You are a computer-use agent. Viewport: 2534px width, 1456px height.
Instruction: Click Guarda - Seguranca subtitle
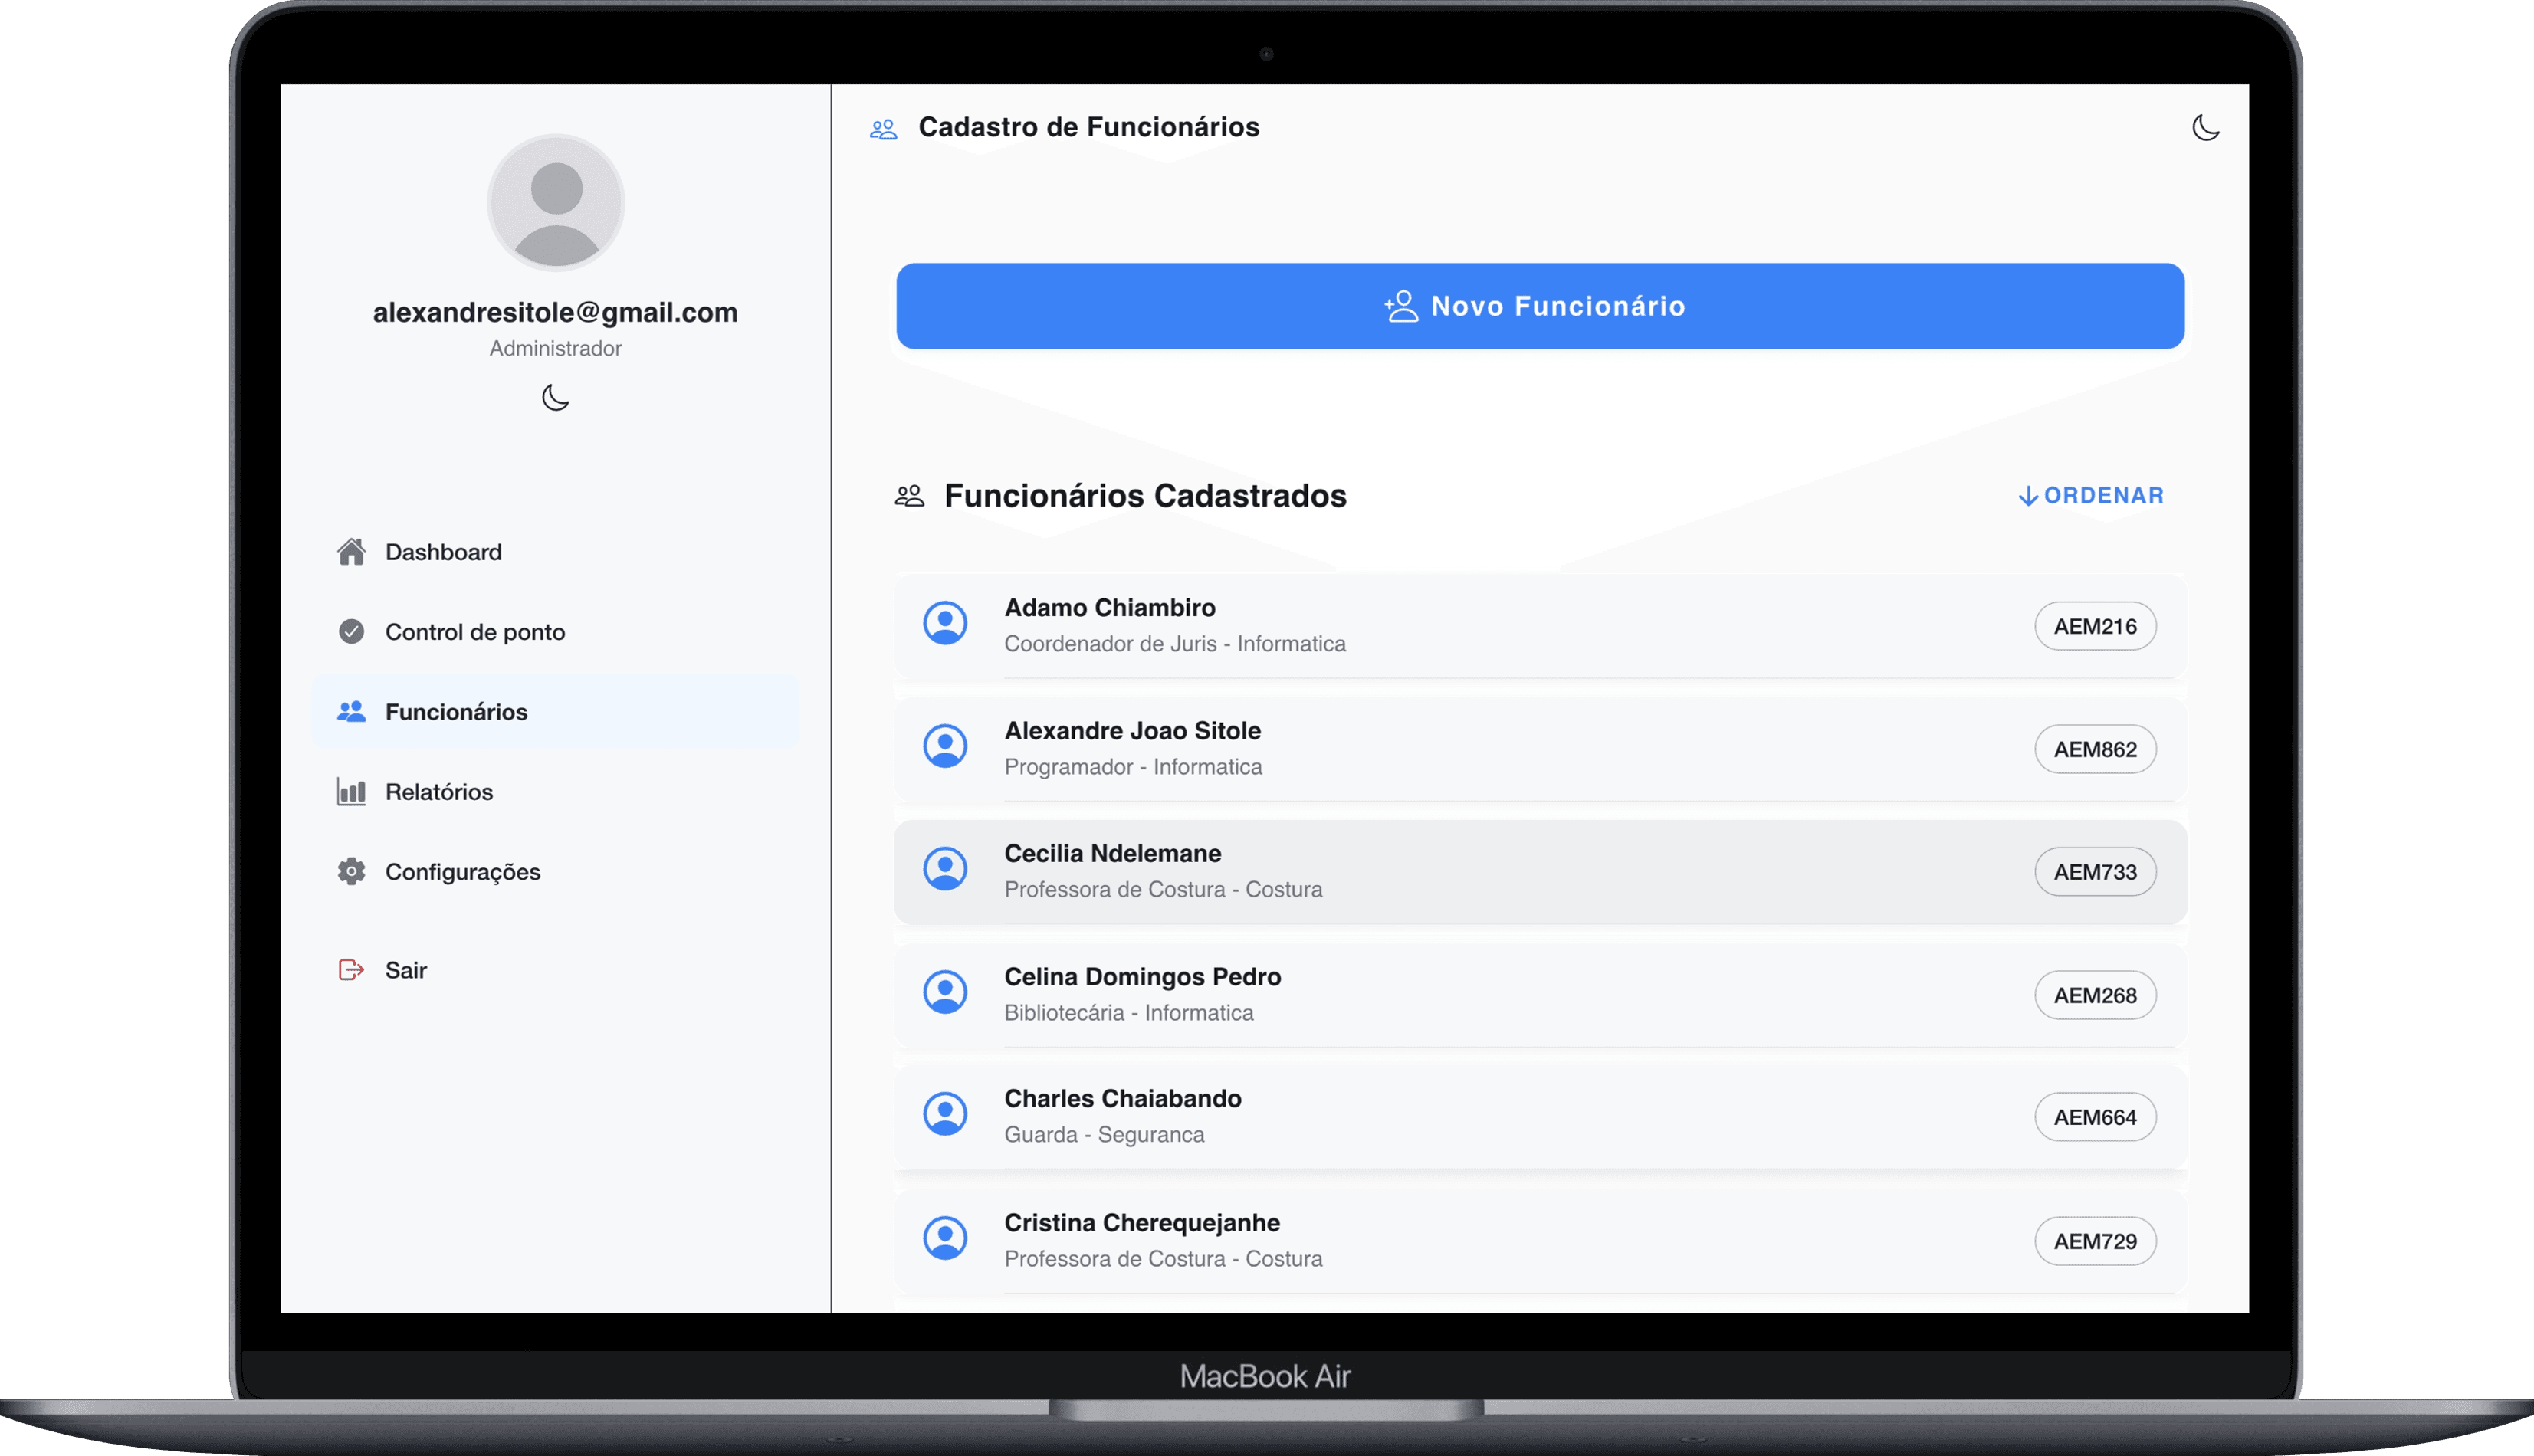(x=1104, y=1135)
